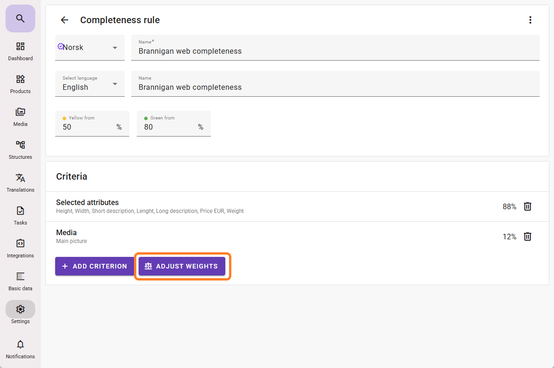554x368 pixels.
Task: Delete the Selected attributes criterion
Action: click(x=527, y=206)
